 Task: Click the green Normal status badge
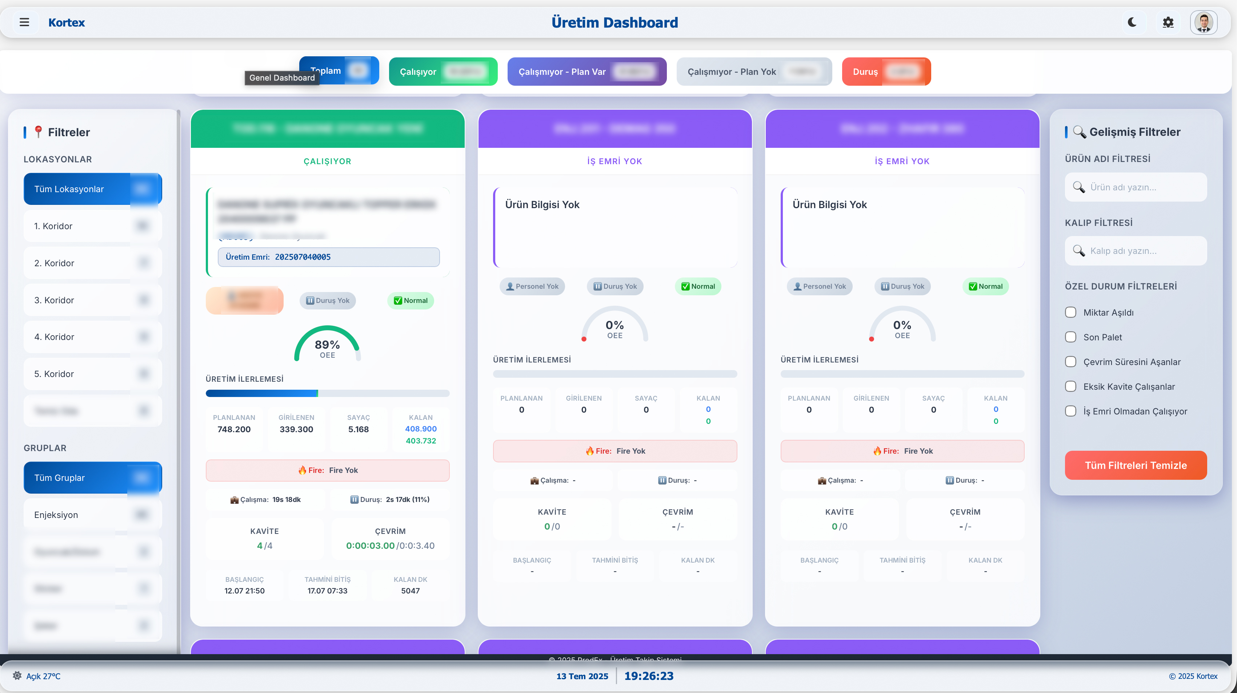click(x=411, y=301)
